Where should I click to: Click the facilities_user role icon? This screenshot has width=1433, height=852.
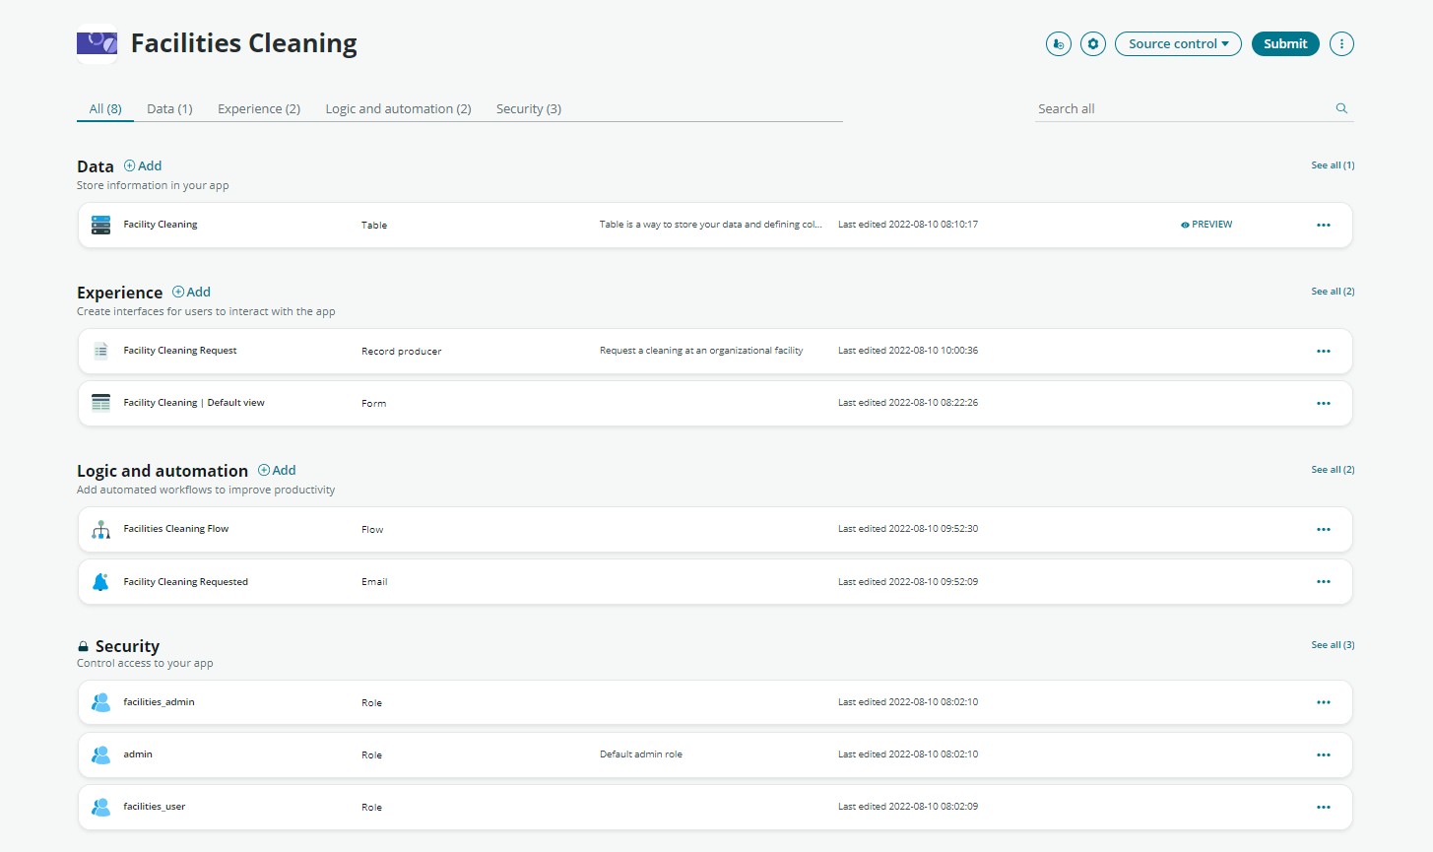tap(100, 807)
